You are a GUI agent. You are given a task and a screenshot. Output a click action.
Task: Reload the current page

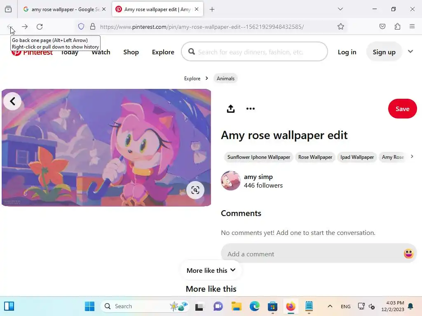click(40, 27)
